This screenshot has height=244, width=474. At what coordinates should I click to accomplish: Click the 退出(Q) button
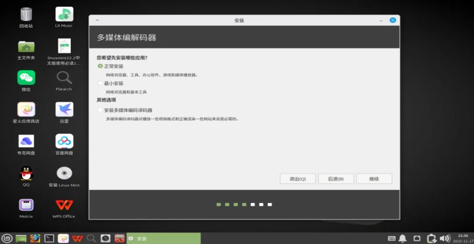click(x=298, y=179)
